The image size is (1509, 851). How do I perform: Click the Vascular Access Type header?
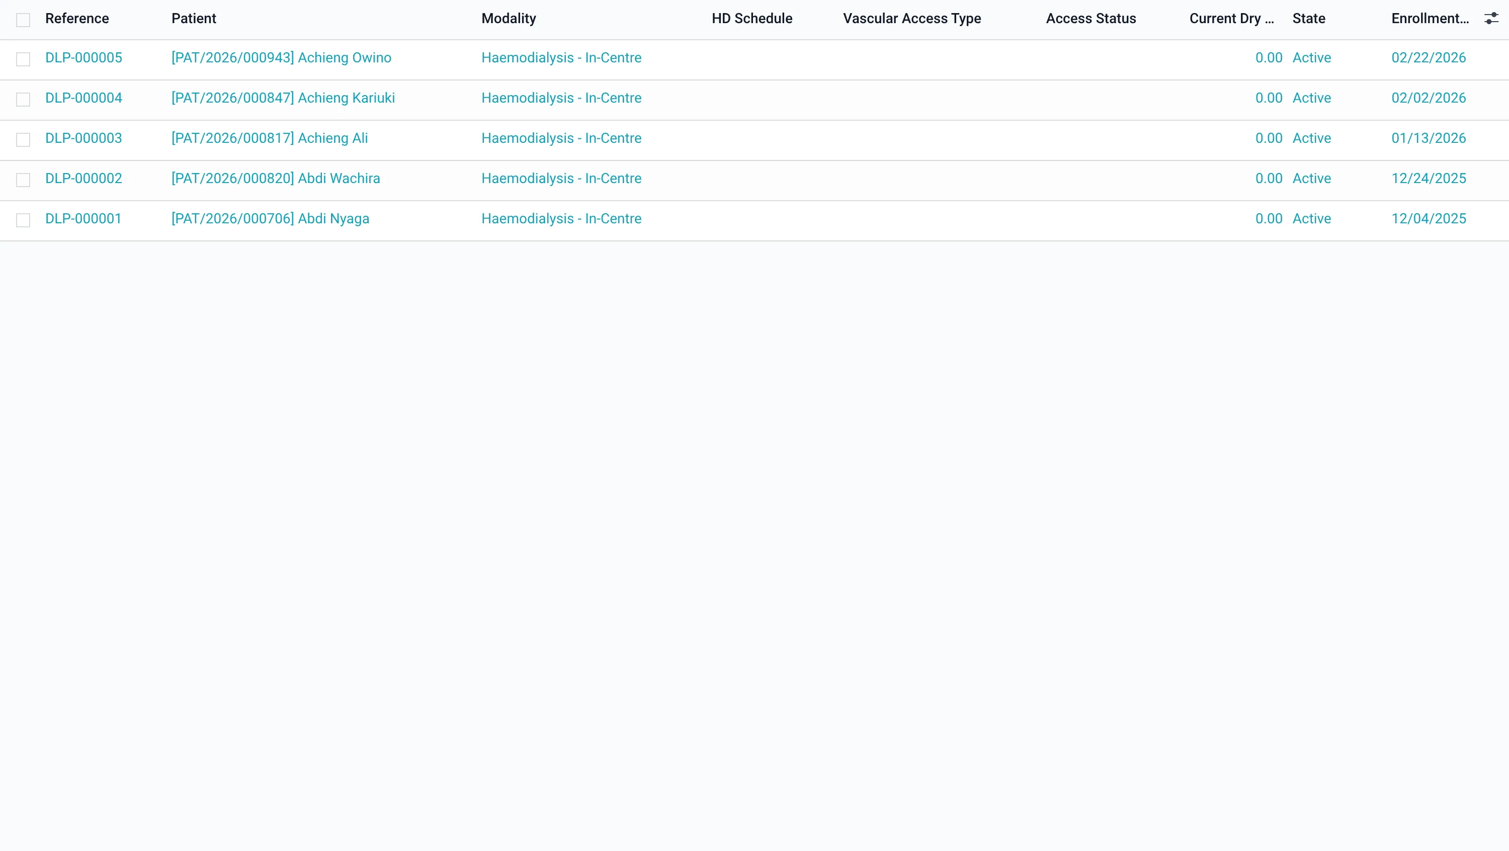(x=911, y=19)
